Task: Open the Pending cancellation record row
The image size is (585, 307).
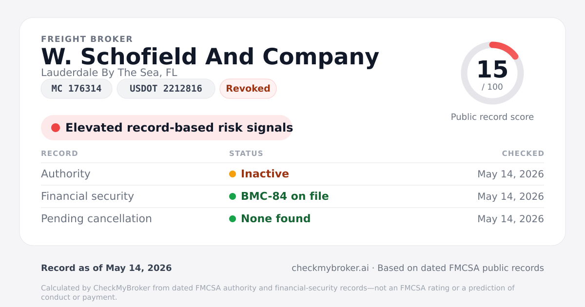Action: 292,219
